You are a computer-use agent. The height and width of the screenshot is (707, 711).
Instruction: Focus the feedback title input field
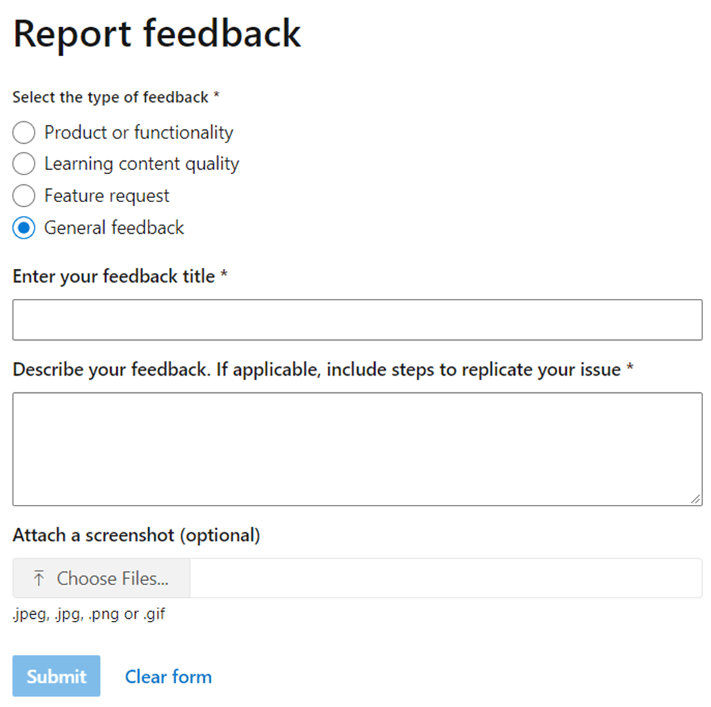pyautogui.click(x=357, y=320)
